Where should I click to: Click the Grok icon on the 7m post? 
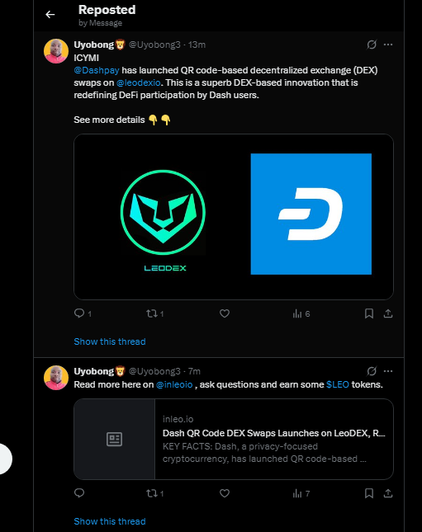click(x=372, y=371)
